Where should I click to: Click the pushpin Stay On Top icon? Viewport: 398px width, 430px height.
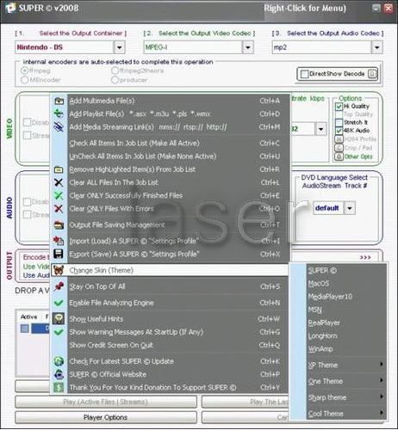[x=59, y=286]
